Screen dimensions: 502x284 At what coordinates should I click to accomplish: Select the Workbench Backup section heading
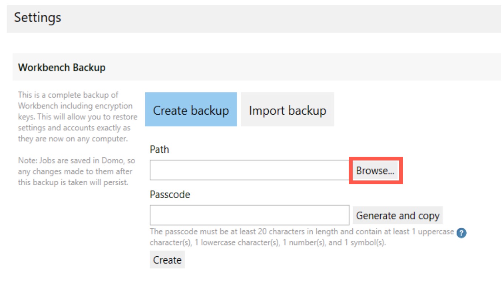62,67
